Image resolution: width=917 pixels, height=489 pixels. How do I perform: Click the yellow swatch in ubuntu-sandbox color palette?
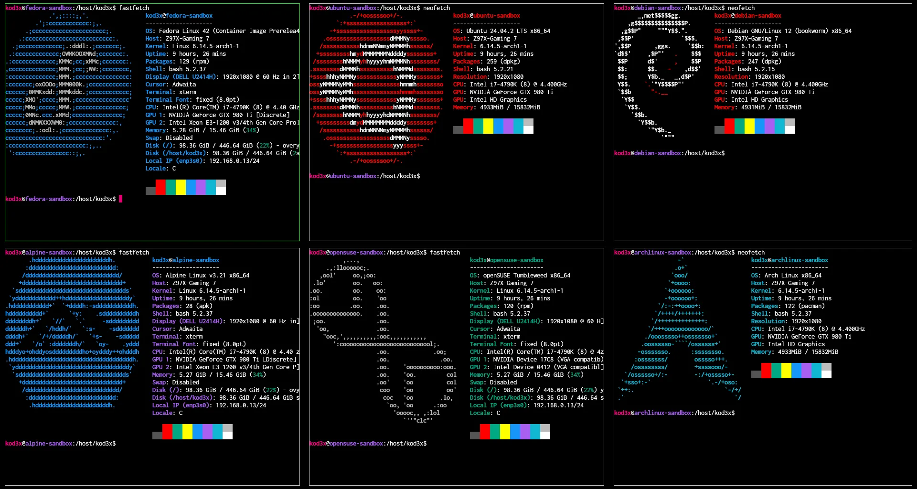488,126
